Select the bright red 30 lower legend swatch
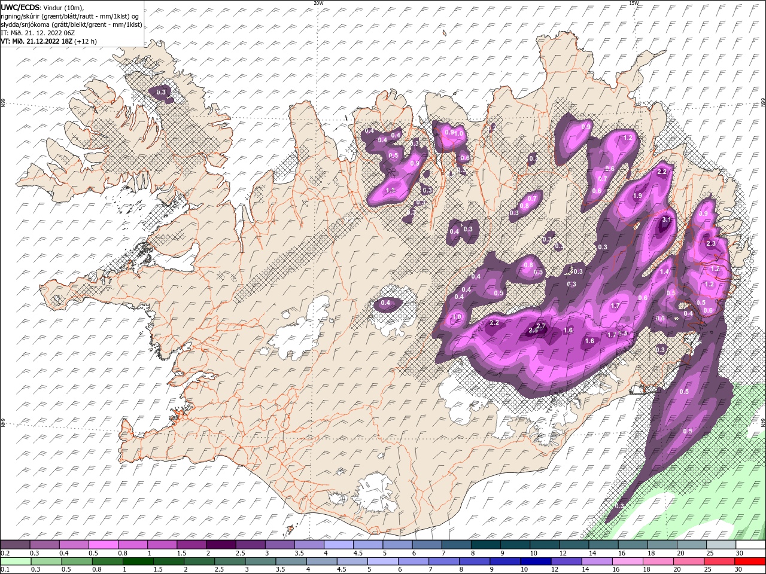This screenshot has width=766, height=574. point(750,561)
